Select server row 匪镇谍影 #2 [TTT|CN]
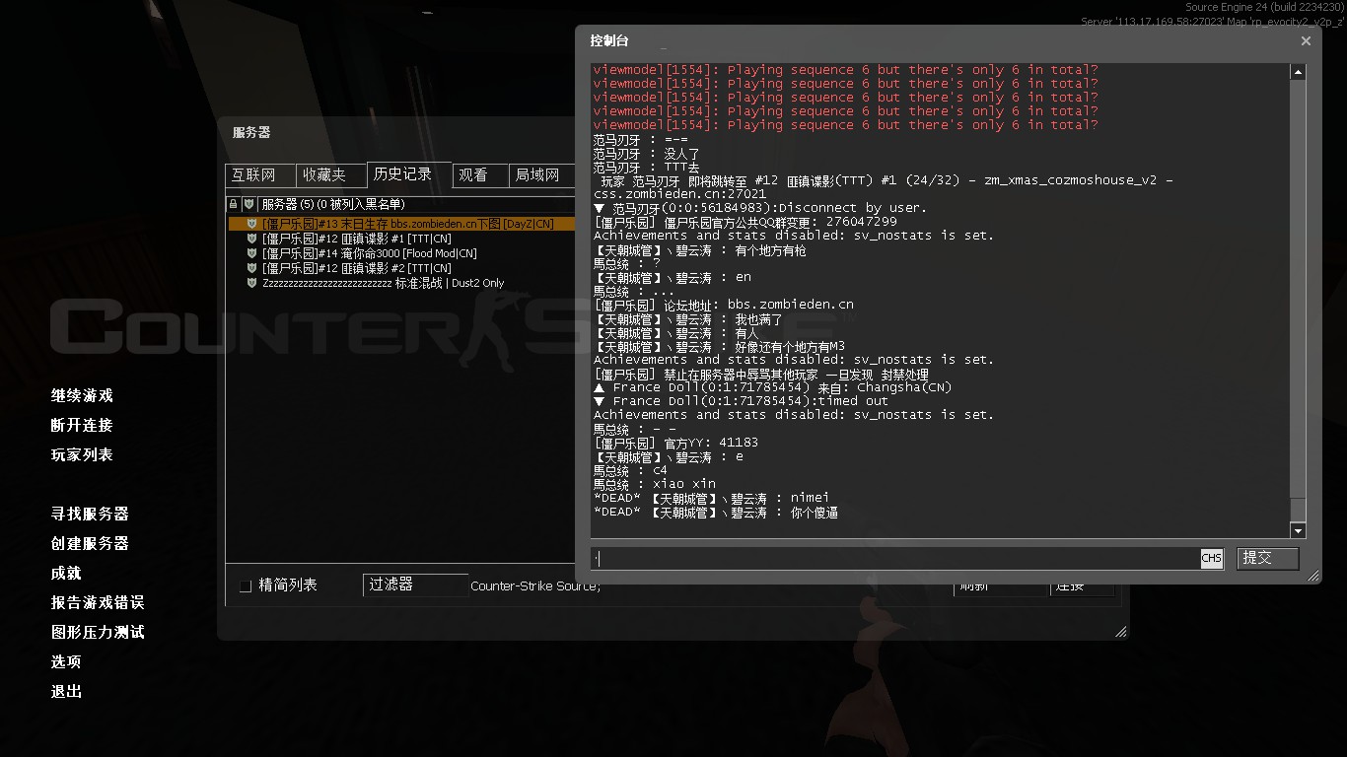This screenshot has width=1347, height=757. [x=401, y=268]
